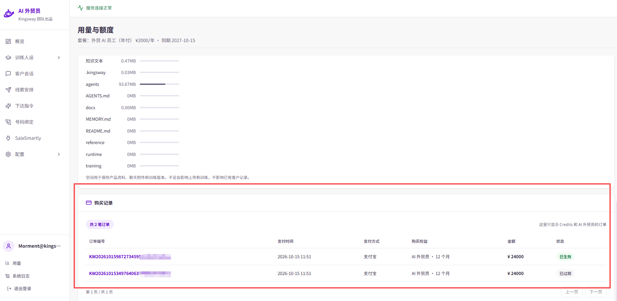Click the agents storage progress bar

tap(159, 84)
